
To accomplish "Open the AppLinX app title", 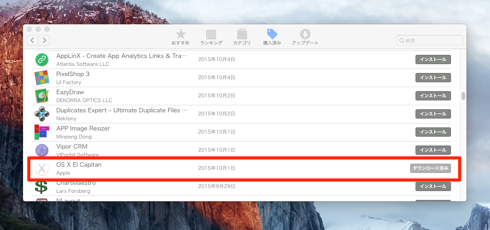I will pyautogui.click(x=121, y=56).
